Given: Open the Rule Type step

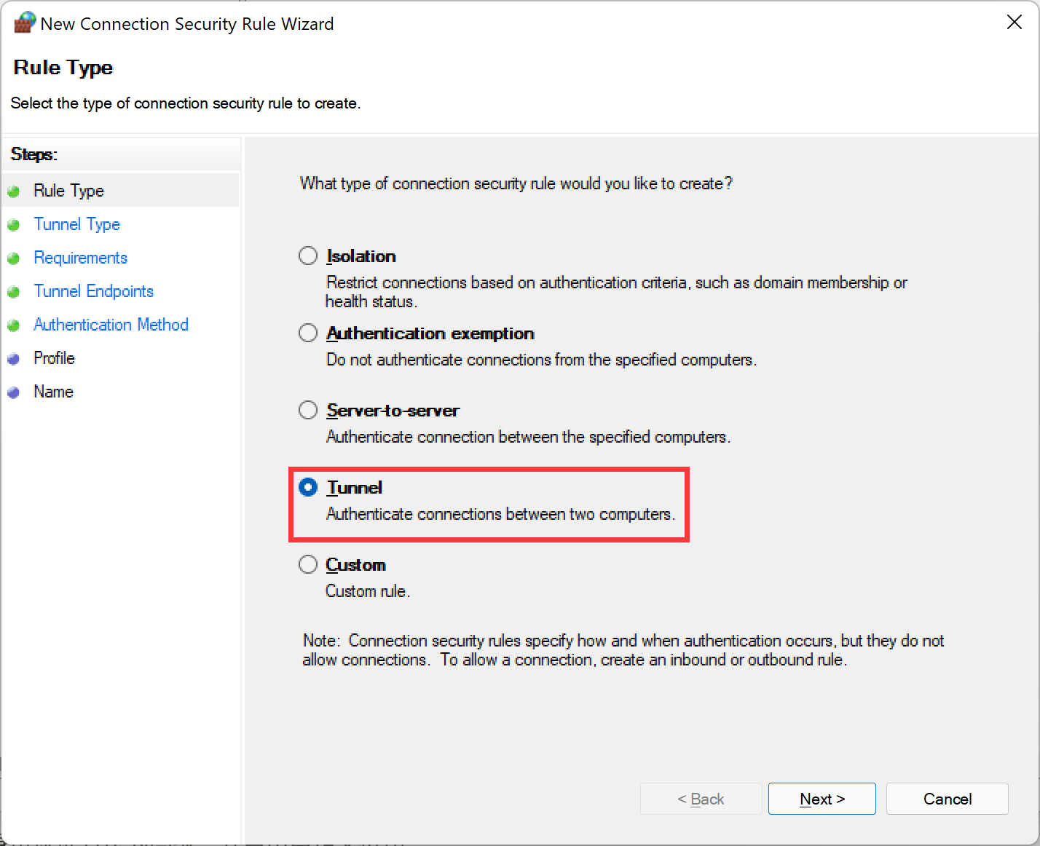Looking at the screenshot, I should (x=68, y=191).
